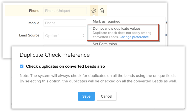Dismiss the dialog with Cancel
This screenshot has height=111, width=187.
pyautogui.click(x=106, y=96)
